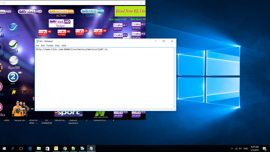270x152 pixels.
Task: Open the clock showing 9:29 AM
Action: point(255,148)
